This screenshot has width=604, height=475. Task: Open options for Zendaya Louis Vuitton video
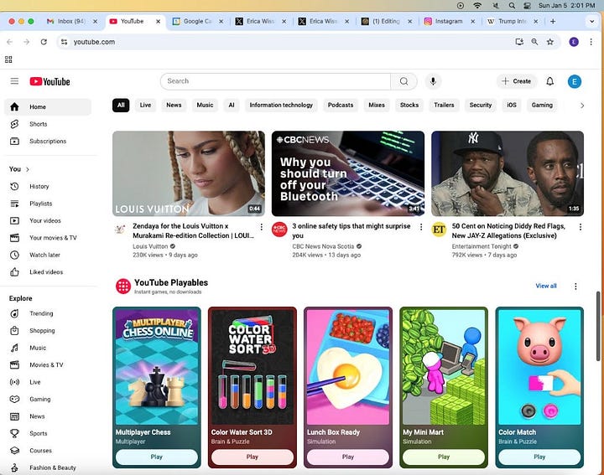pos(262,227)
